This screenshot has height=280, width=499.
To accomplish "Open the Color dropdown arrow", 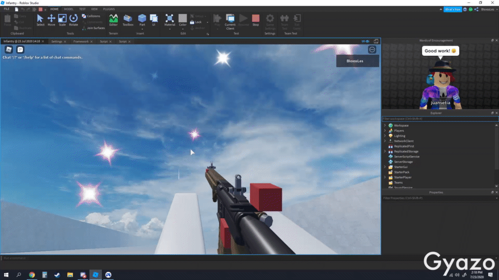I will click(x=183, y=29).
